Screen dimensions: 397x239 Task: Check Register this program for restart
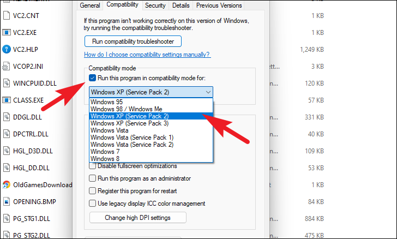[x=92, y=191]
